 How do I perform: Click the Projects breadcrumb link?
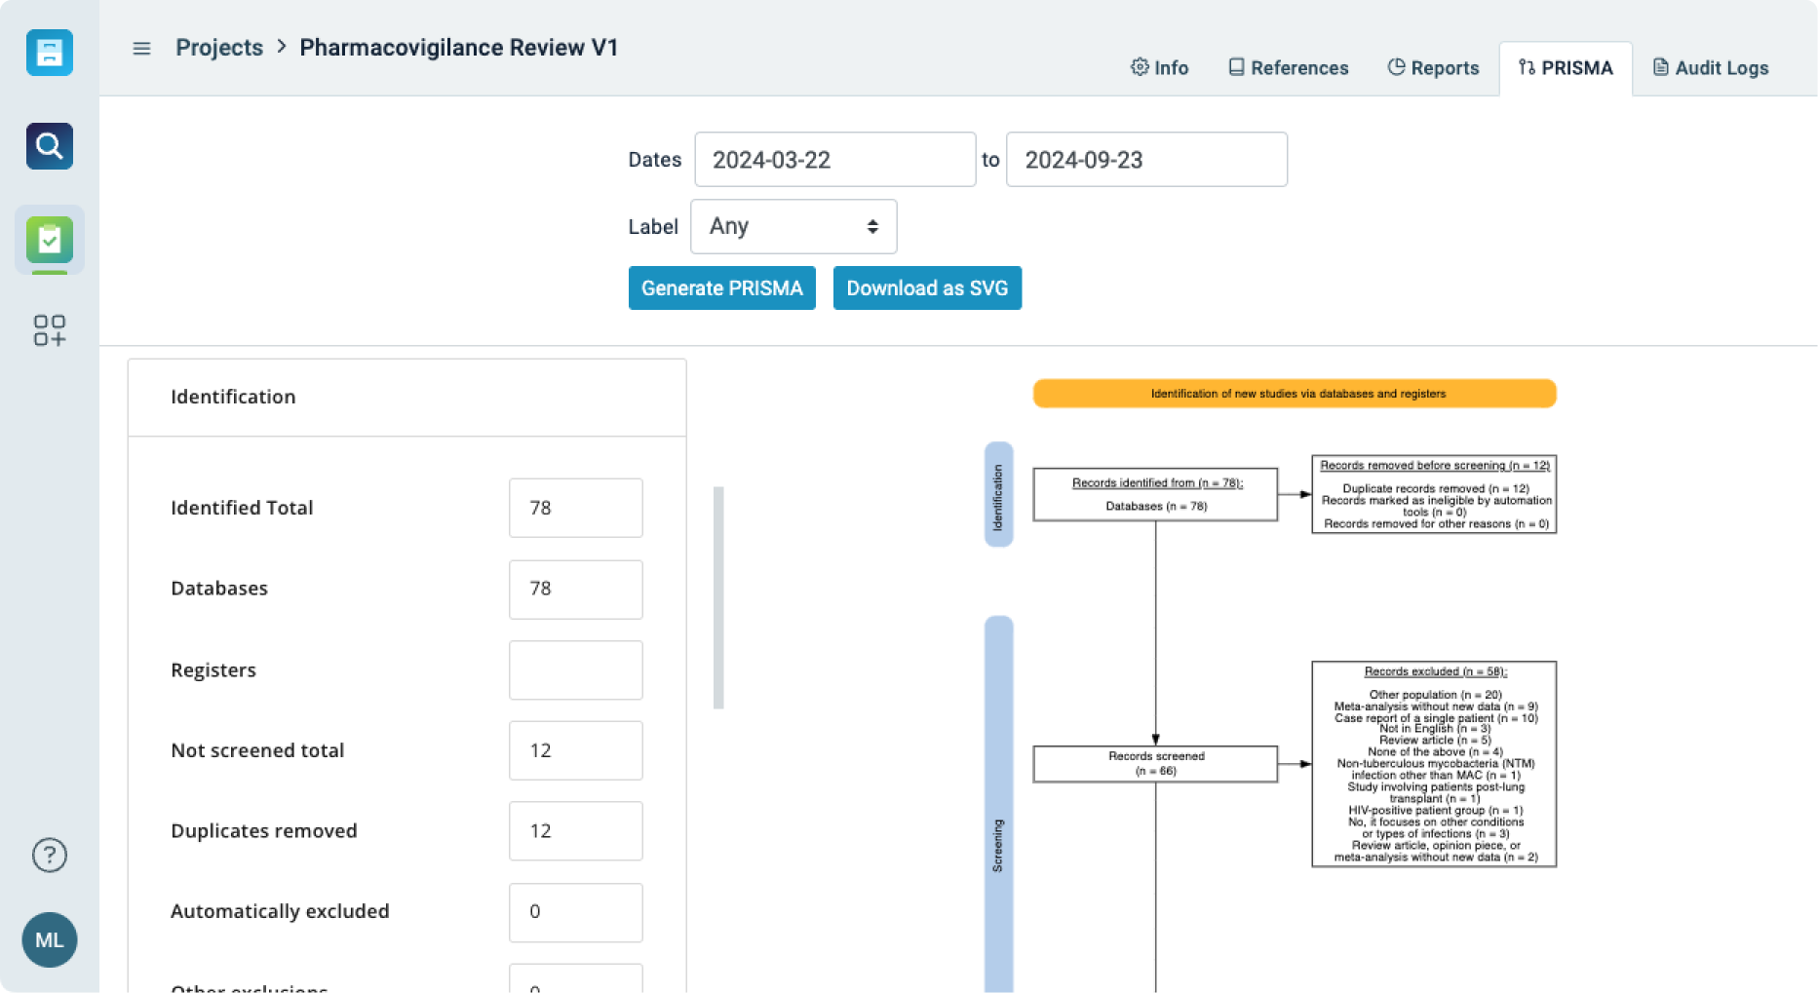tap(219, 48)
